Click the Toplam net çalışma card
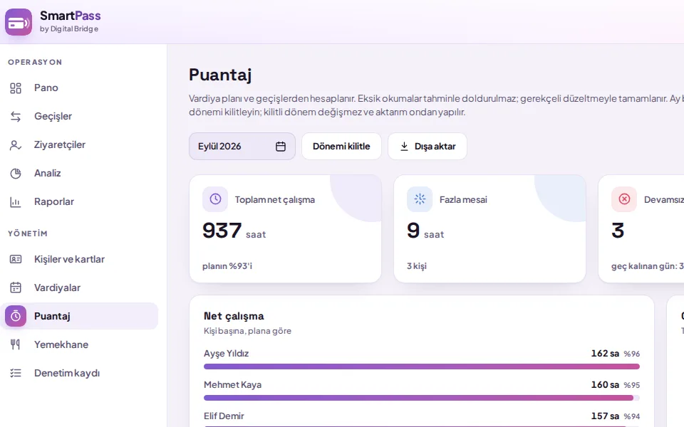The width and height of the screenshot is (684, 427). [285, 228]
